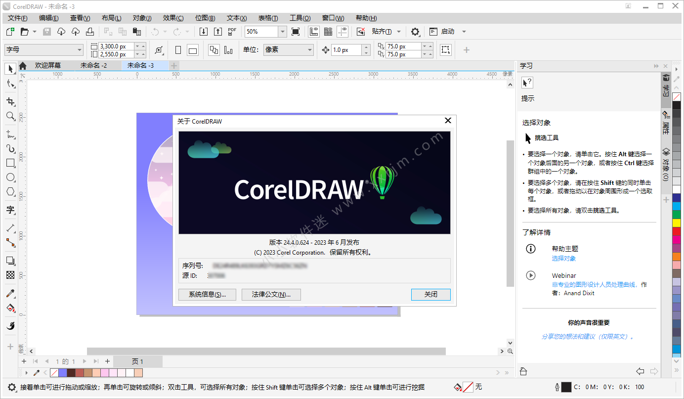Select the Interactive Fill bucket tool

pyautogui.click(x=10, y=308)
